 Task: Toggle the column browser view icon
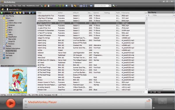91,6
